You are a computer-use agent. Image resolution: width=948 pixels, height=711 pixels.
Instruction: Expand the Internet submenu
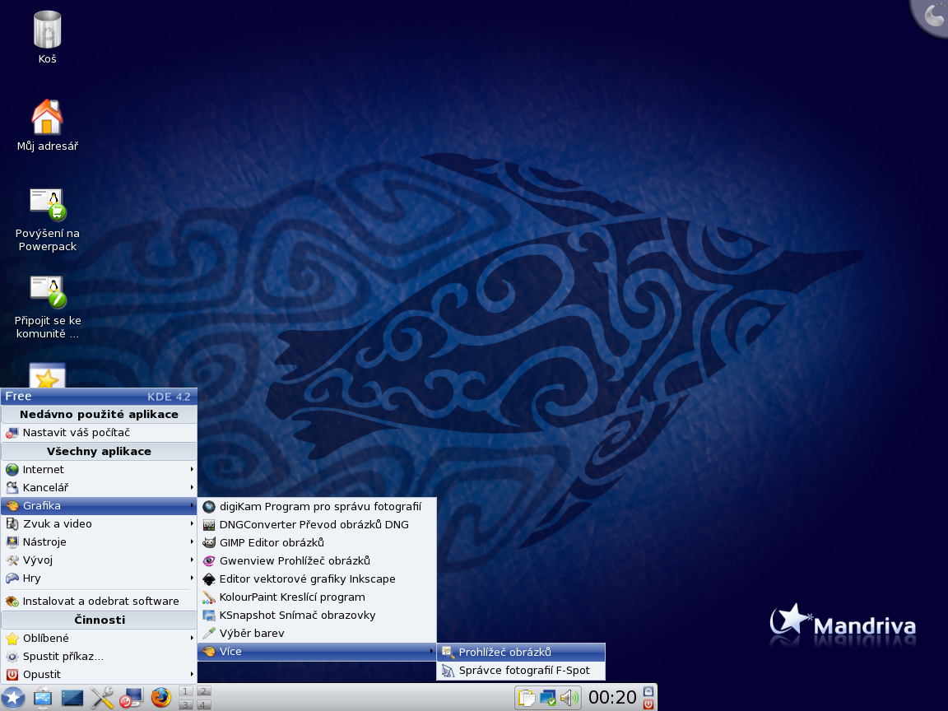(x=99, y=469)
